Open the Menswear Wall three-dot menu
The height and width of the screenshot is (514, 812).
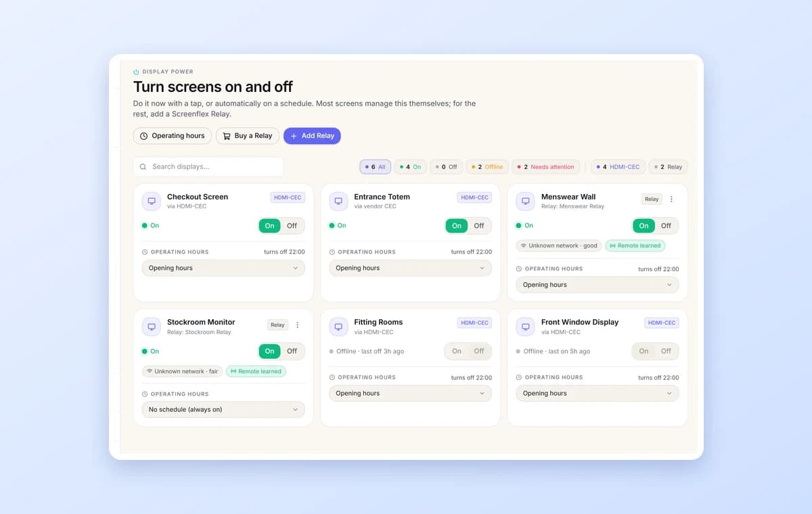671,199
